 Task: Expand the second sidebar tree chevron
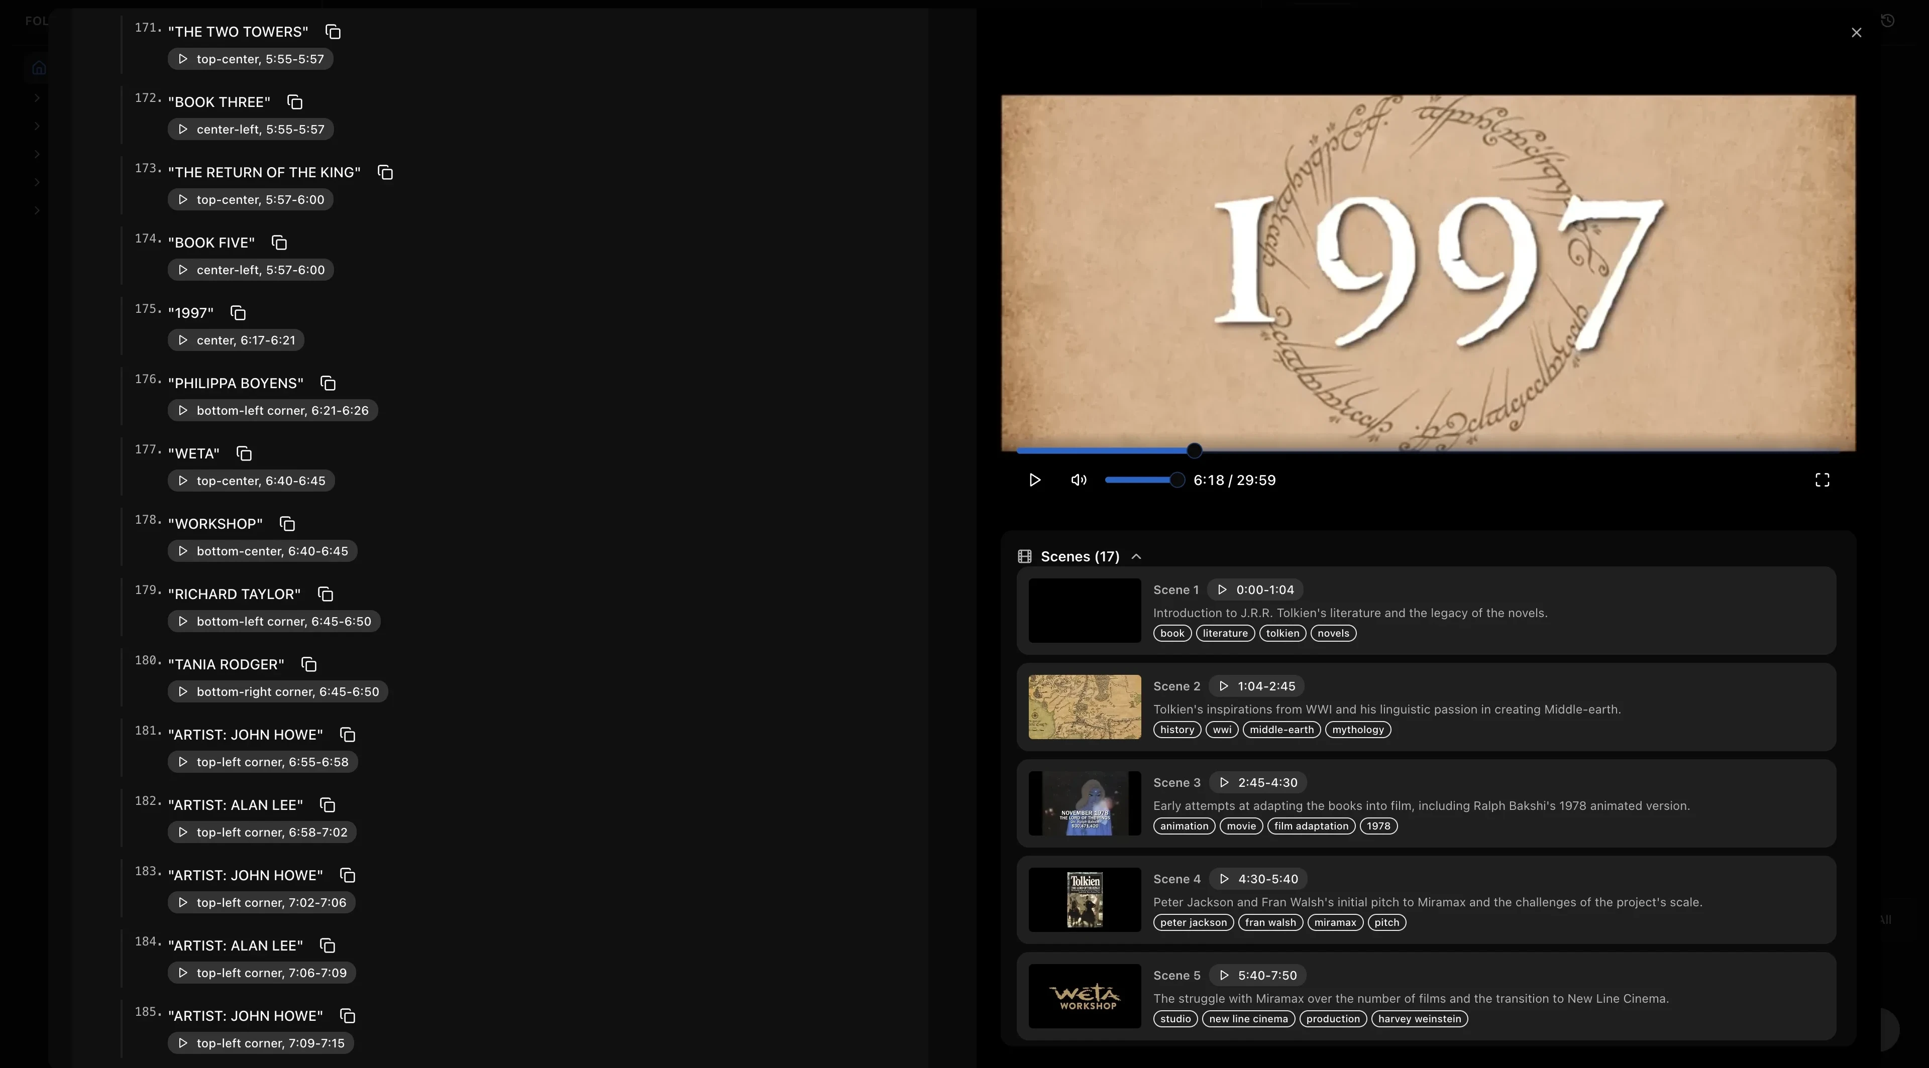coord(37,125)
